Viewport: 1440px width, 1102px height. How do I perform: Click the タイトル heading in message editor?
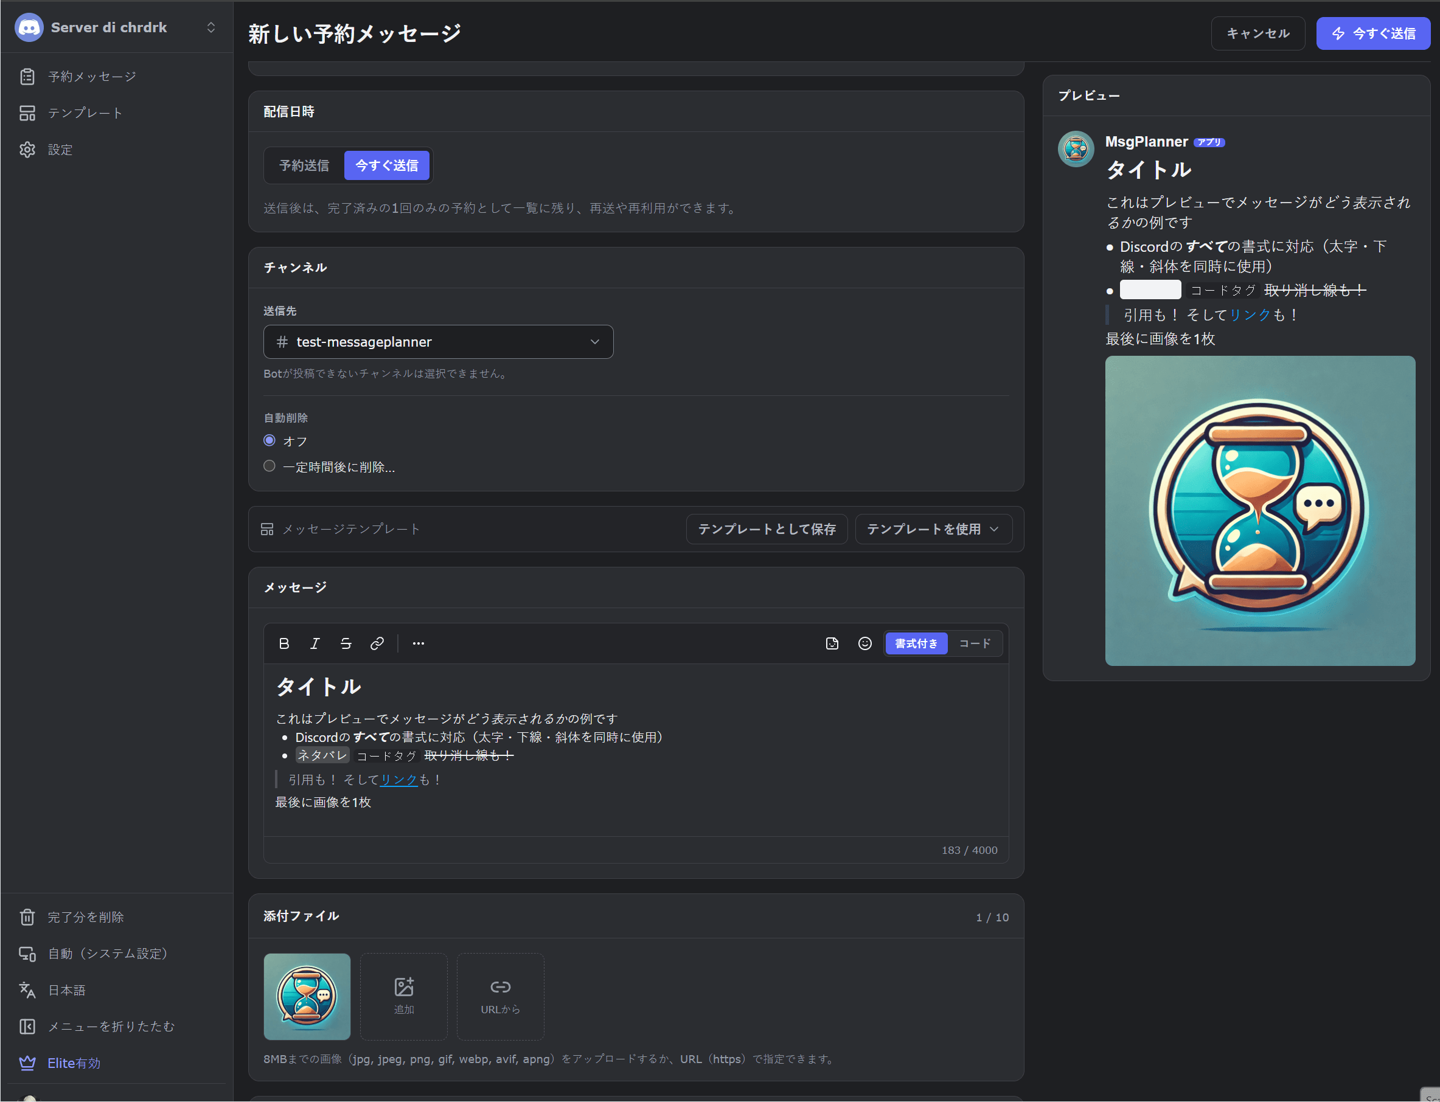click(318, 687)
